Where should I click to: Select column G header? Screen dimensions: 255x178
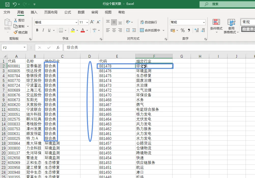pos(182,56)
